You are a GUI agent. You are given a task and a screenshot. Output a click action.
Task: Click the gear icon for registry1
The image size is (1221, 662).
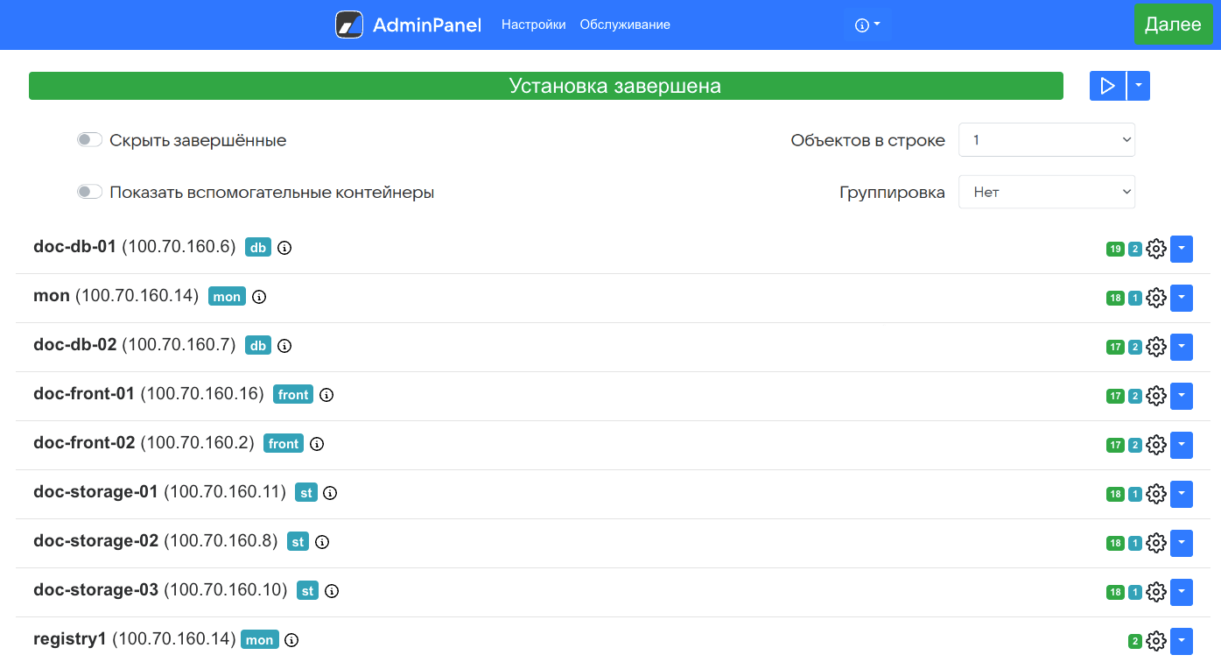(x=1156, y=641)
